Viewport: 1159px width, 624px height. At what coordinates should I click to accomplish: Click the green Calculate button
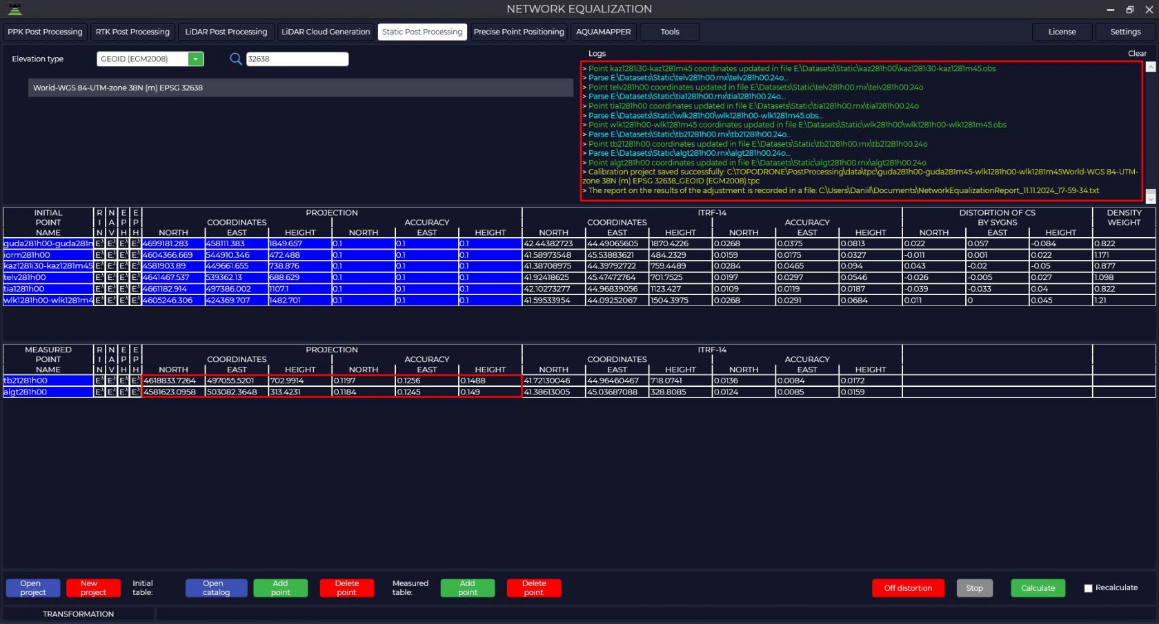click(1038, 588)
